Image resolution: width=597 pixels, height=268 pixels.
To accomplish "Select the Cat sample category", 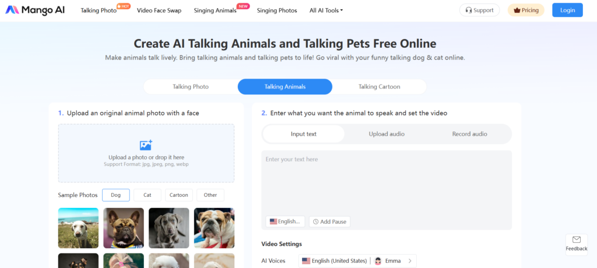I will (x=148, y=195).
